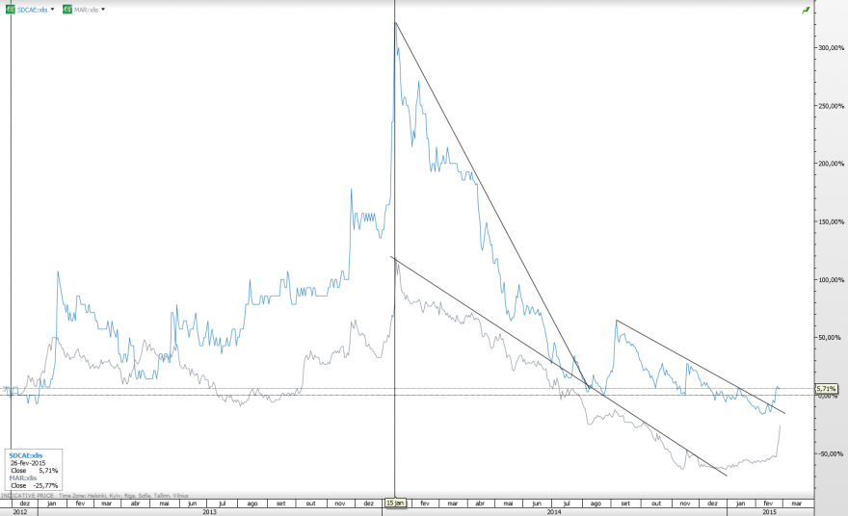Click MAR:xlis name in the legend box
The width and height of the screenshot is (848, 516).
coord(23,478)
